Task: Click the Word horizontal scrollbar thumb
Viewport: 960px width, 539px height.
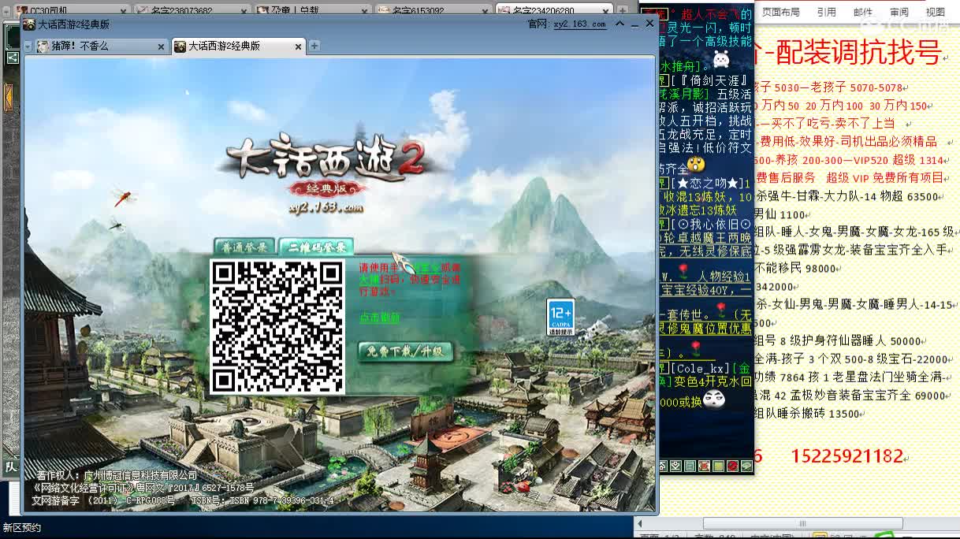Action: 802,523
